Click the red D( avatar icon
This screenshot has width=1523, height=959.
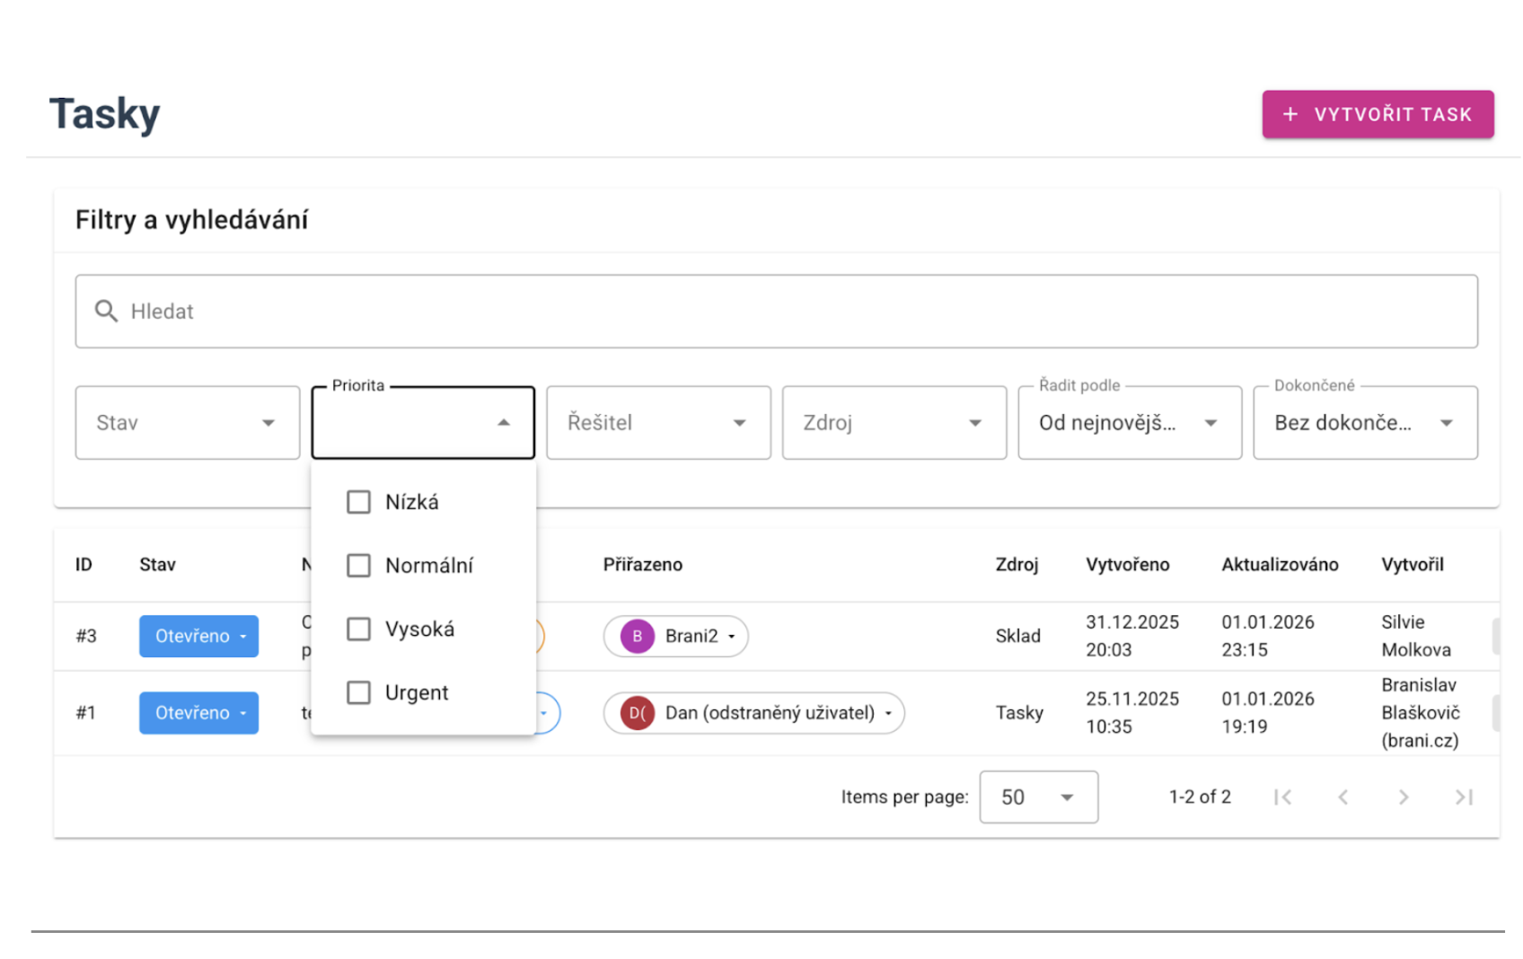click(637, 713)
